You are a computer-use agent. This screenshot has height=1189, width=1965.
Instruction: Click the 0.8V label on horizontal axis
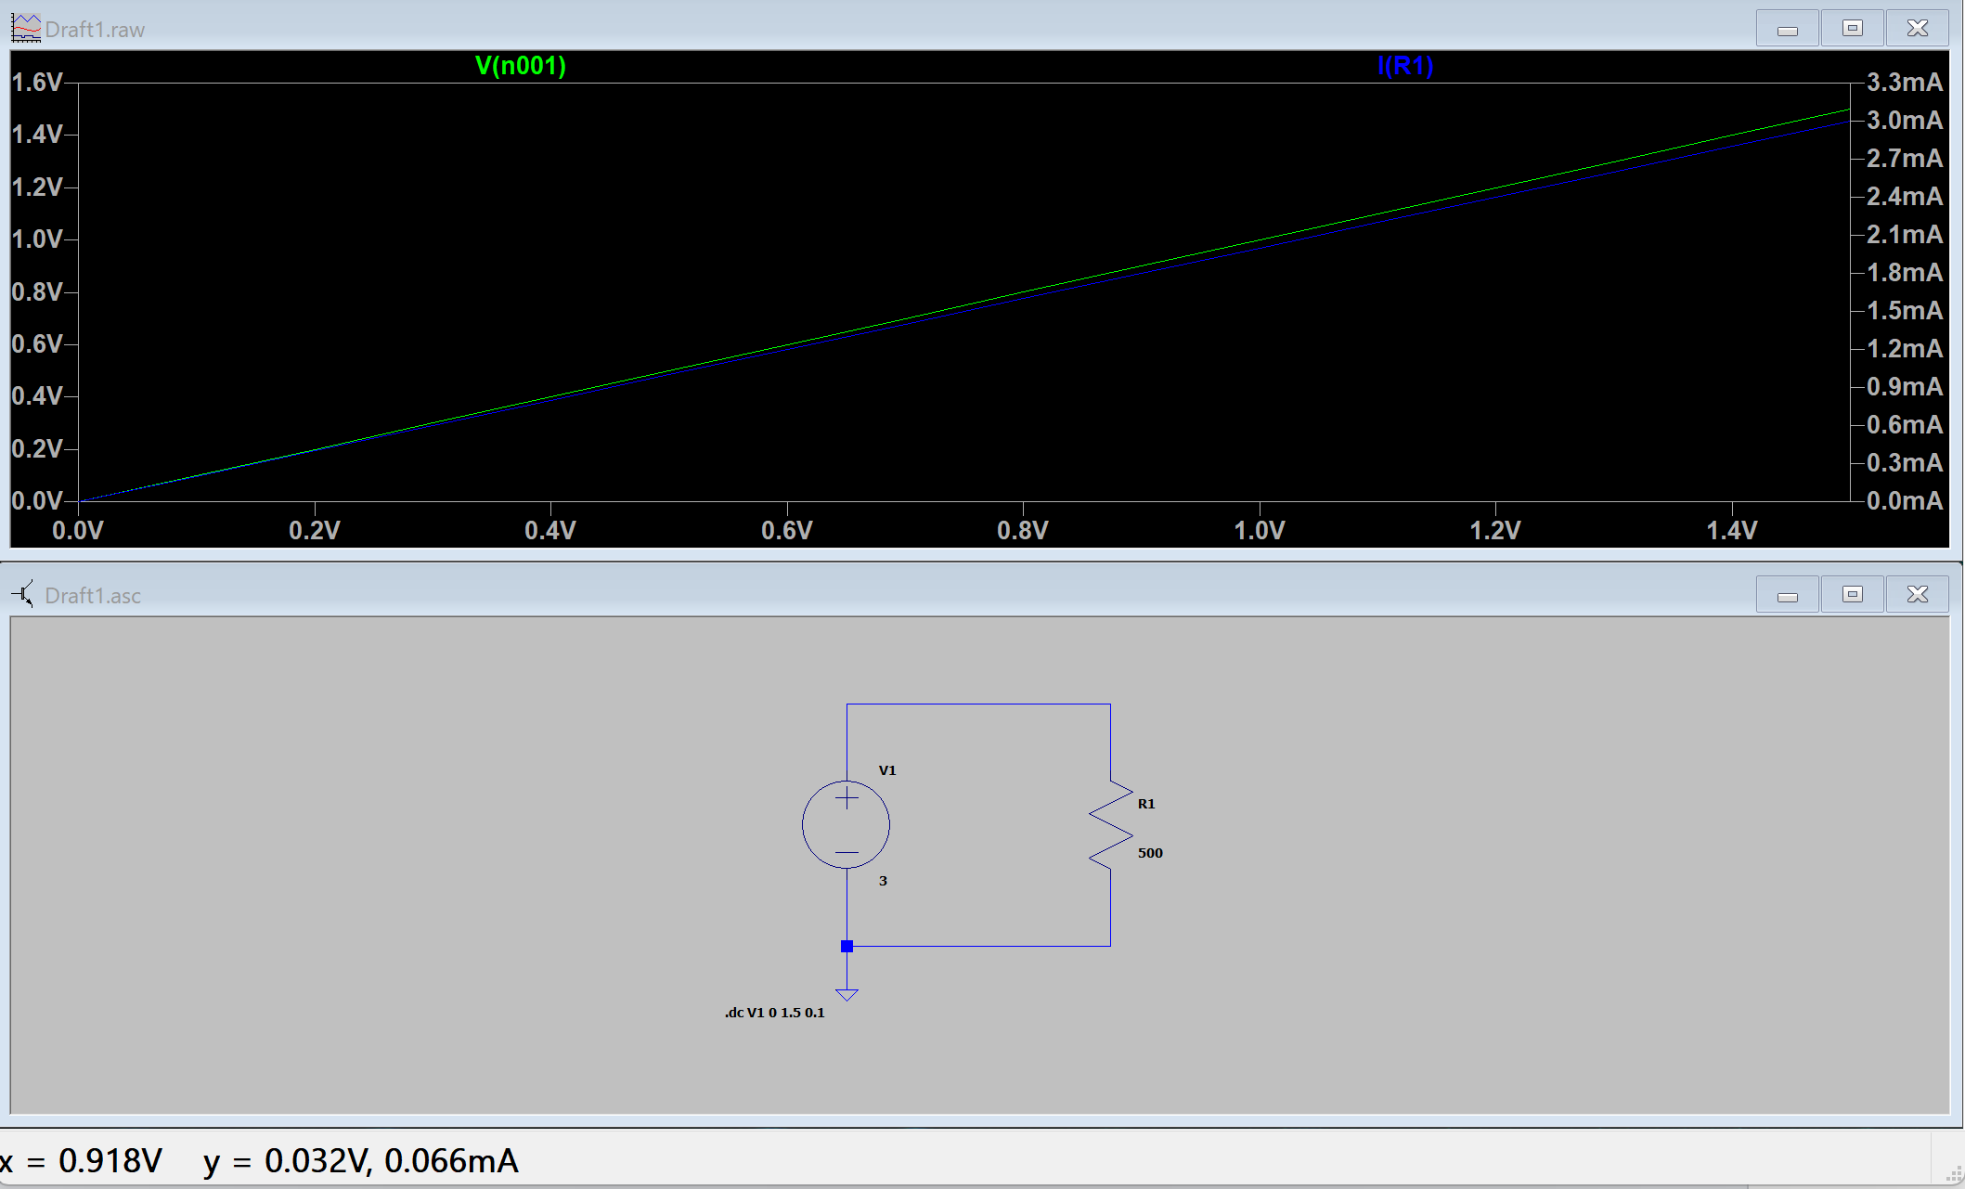pos(1022,531)
